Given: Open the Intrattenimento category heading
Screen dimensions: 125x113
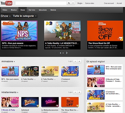Looking at the screenshot, I should tap(10, 92).
